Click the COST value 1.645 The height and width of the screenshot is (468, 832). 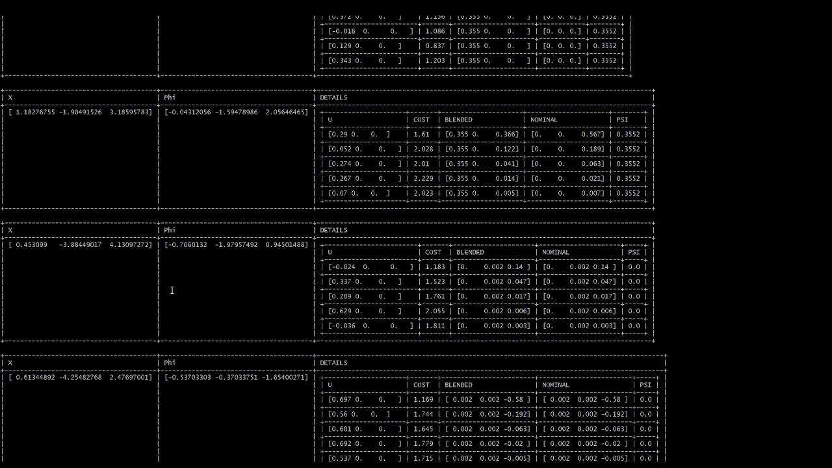pyautogui.click(x=423, y=429)
